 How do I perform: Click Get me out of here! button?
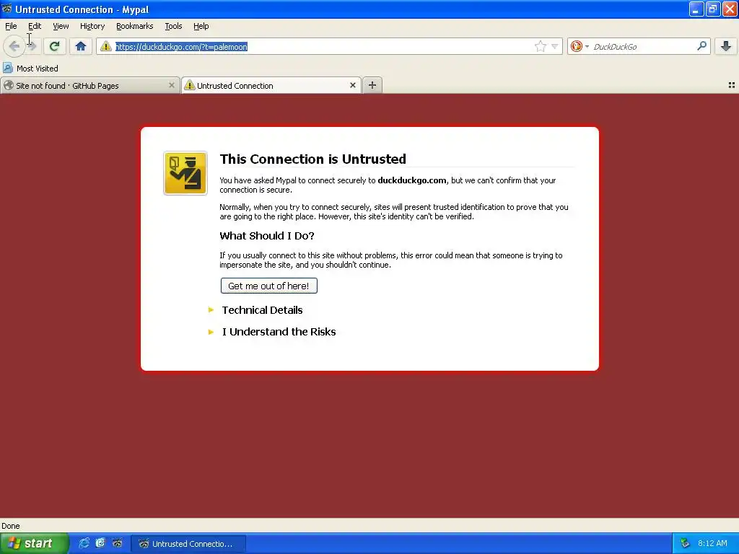point(268,286)
